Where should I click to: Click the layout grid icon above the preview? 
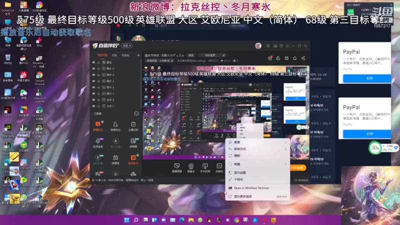pos(286,58)
